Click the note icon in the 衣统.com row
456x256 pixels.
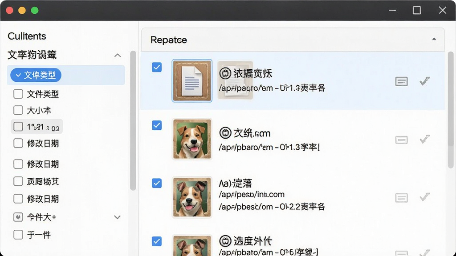pos(401,140)
